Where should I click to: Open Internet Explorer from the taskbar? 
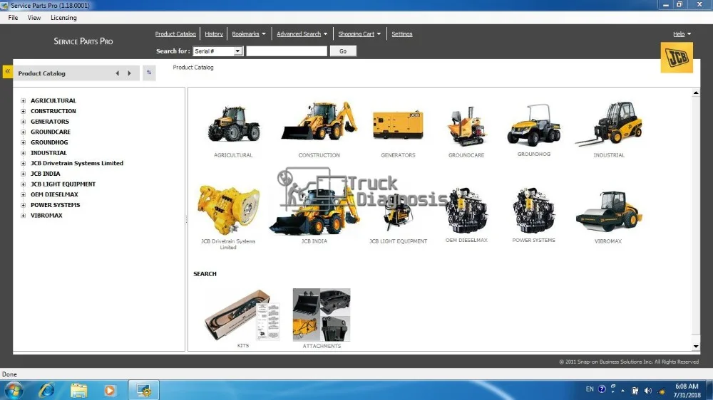coord(47,390)
